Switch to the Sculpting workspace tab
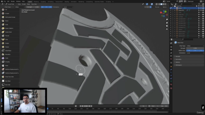Screen dimensions: 205x115 click(x=43, y=2)
